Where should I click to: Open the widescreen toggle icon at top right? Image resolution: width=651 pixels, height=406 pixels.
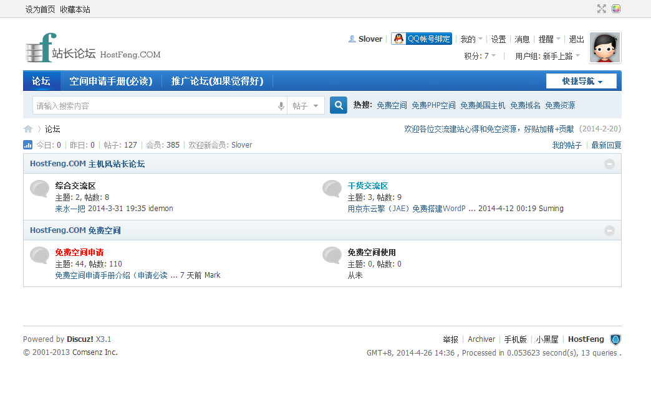click(602, 9)
